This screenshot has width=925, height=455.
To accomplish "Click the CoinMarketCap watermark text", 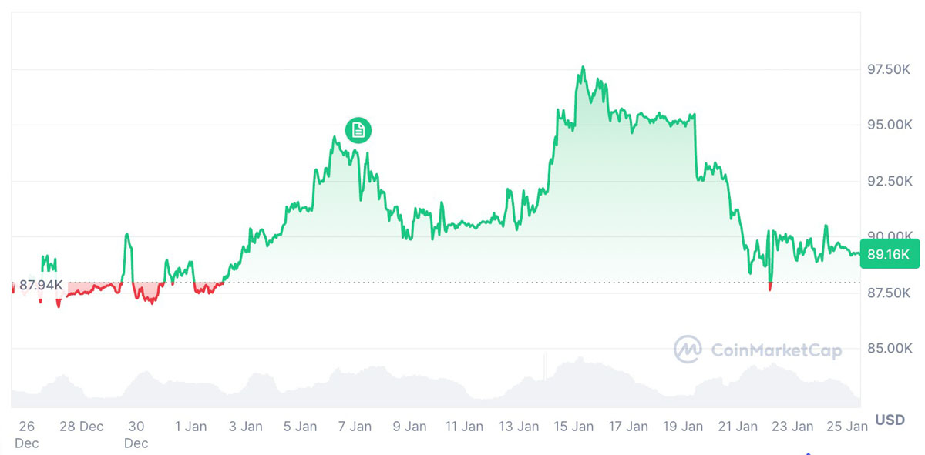I will (775, 351).
